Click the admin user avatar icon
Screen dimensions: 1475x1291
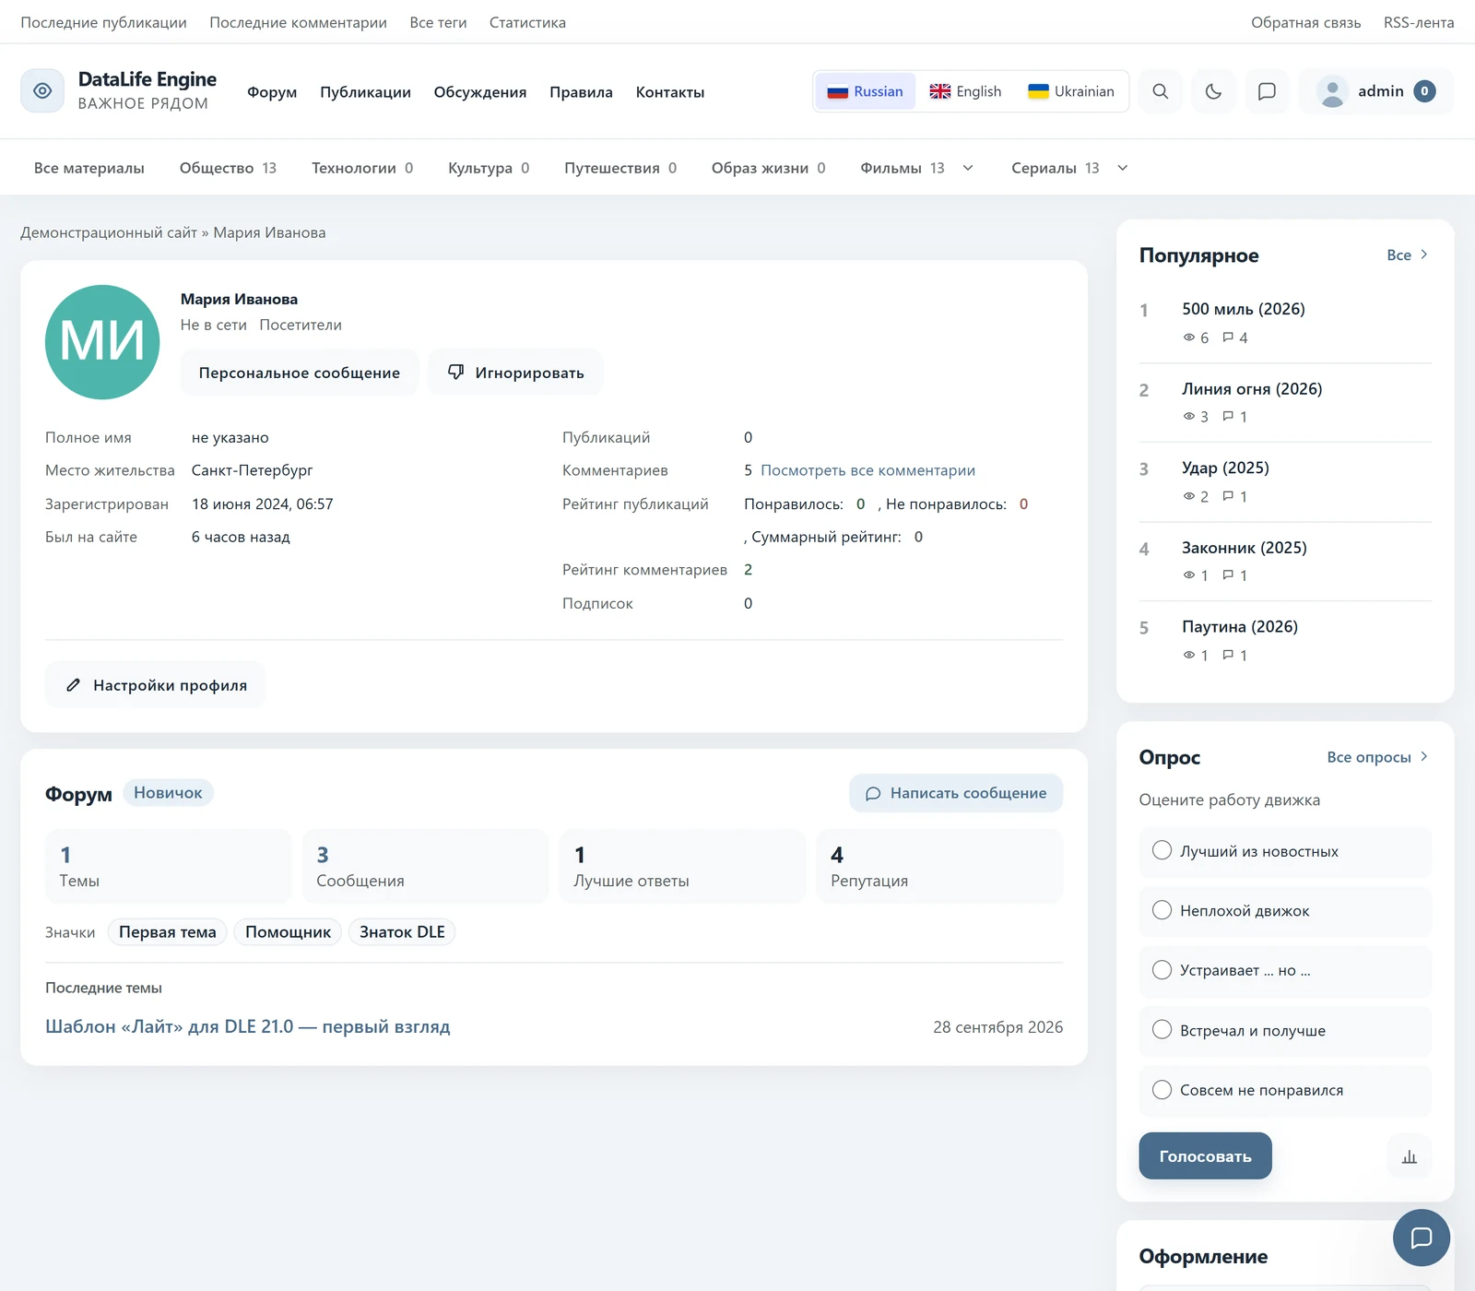1332,91
